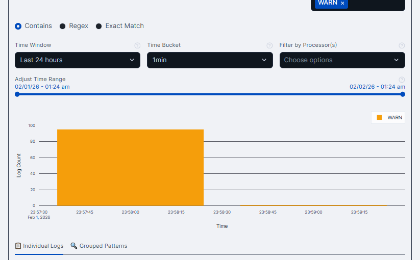The image size is (420, 260).
Task: Click the Individual Logs clipboard icon
Action: pos(18,246)
